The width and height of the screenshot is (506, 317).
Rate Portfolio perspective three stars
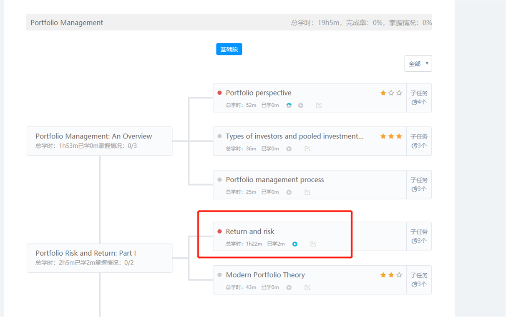click(x=399, y=93)
